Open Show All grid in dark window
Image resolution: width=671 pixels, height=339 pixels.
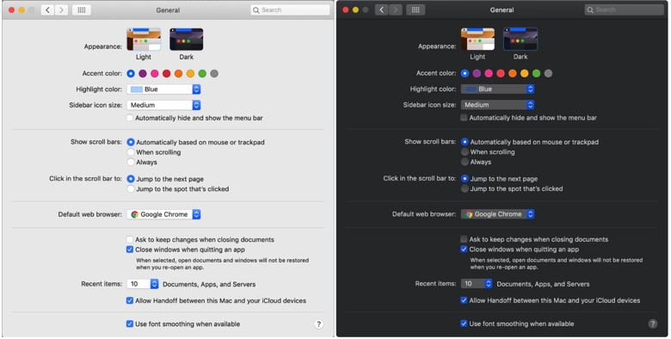416,9
